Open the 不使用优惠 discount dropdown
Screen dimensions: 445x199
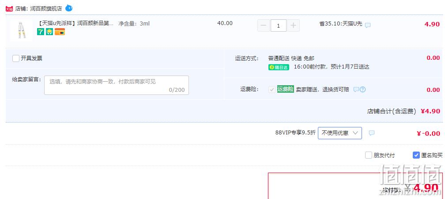(x=340, y=133)
